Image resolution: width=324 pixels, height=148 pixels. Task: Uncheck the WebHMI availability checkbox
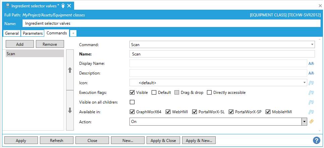coord(168,112)
